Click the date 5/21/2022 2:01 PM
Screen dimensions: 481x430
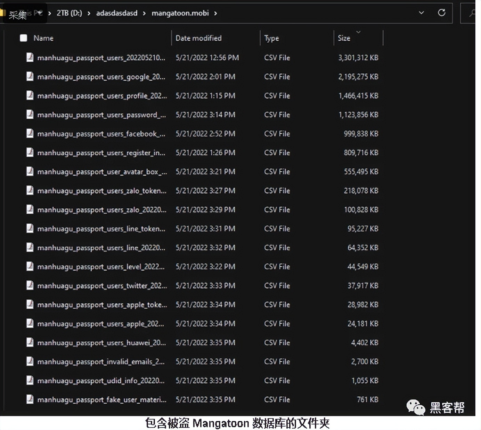pyautogui.click(x=205, y=77)
